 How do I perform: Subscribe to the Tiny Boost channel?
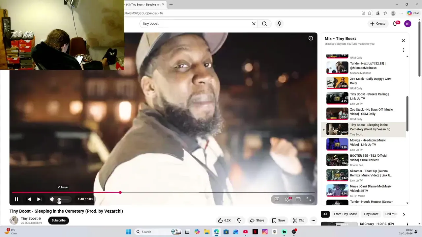(58, 221)
